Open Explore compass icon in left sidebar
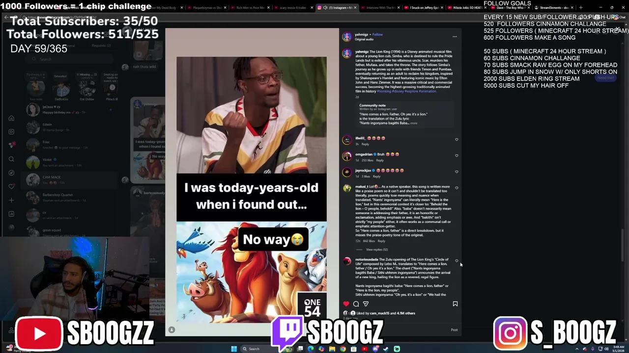629x353 pixels. click(x=11, y=173)
